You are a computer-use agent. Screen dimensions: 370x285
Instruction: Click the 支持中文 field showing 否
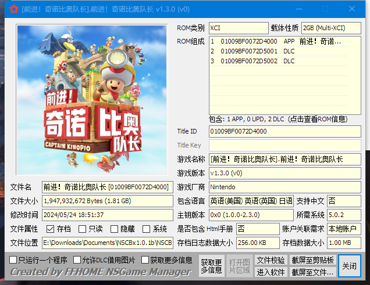pos(344,201)
